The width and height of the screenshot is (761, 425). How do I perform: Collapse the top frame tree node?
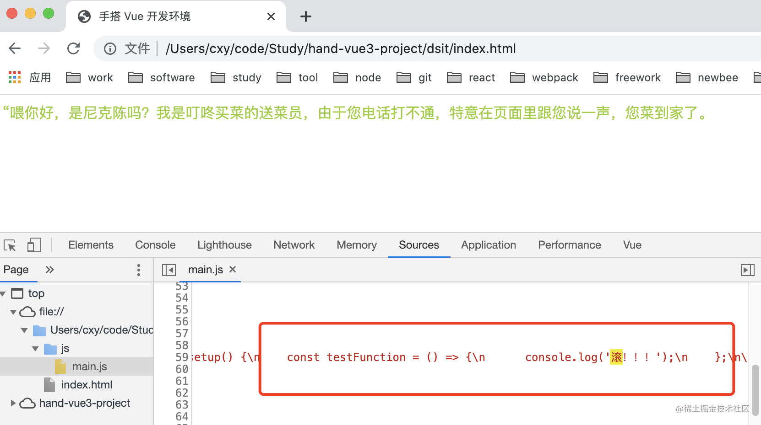3,293
